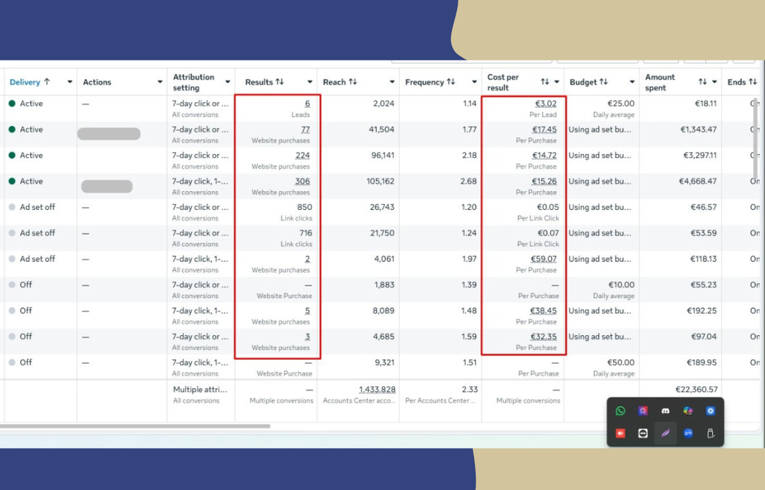Select the €22,360.57 total amount spent
This screenshot has height=490, width=765.
click(696, 389)
